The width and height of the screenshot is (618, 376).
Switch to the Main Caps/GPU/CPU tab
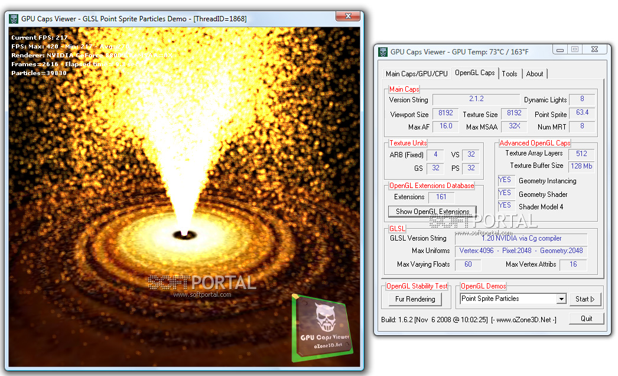(417, 74)
